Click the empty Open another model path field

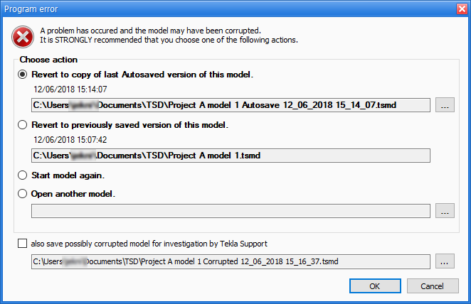[x=231, y=210]
